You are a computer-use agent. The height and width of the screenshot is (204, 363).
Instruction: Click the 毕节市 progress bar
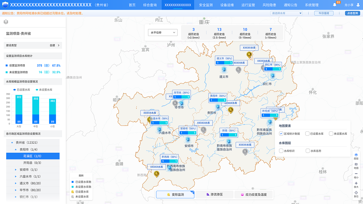(181, 97)
